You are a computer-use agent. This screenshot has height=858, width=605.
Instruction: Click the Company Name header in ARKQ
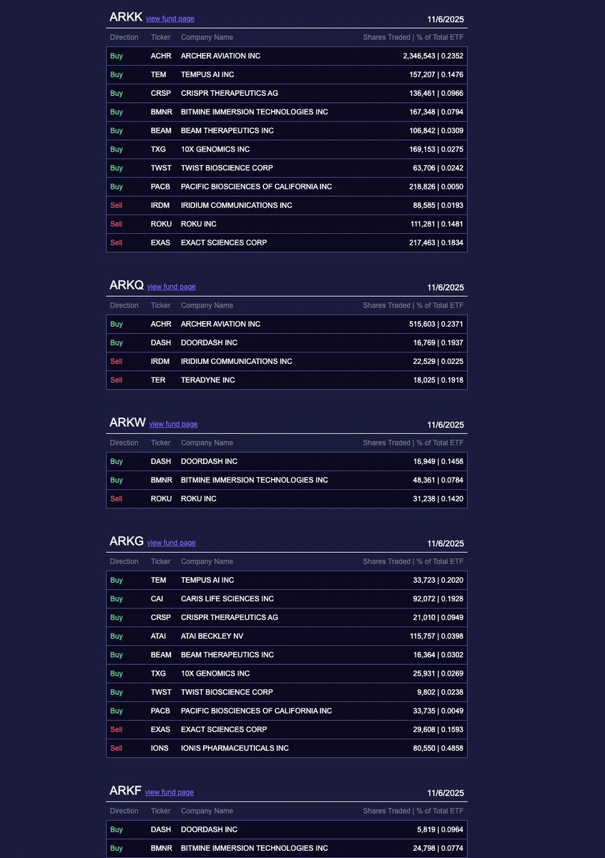pyautogui.click(x=207, y=305)
